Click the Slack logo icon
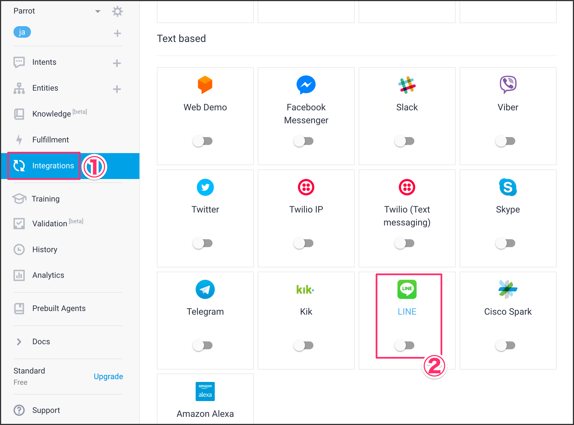574x425 pixels. [x=407, y=85]
